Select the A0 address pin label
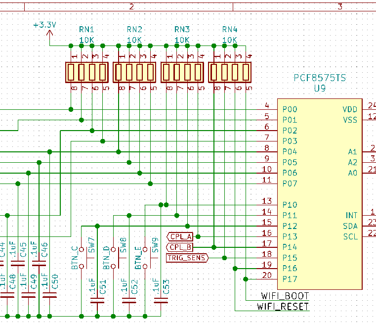 coord(352,173)
